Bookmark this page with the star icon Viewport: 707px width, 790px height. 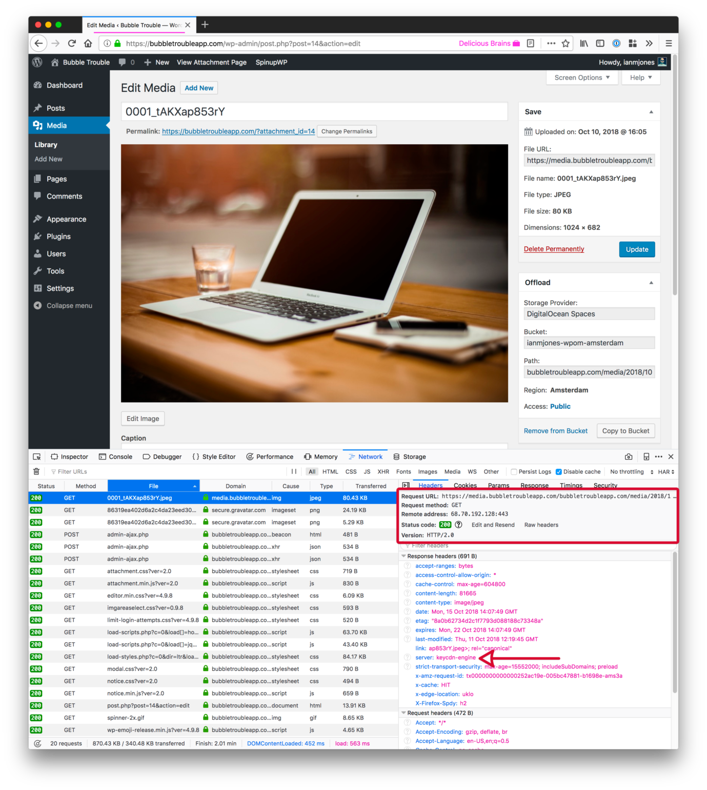click(565, 44)
